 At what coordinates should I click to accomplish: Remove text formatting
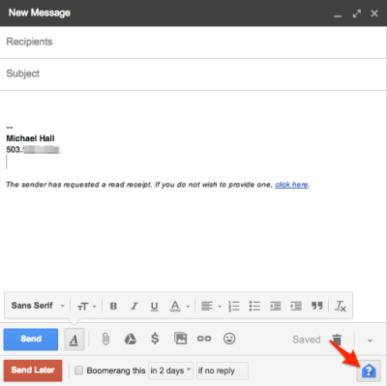(x=341, y=306)
